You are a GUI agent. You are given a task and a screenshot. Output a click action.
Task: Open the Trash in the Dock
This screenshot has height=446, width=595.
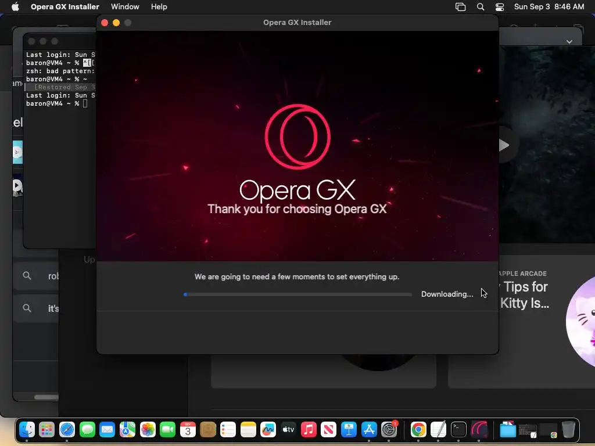coord(568,430)
